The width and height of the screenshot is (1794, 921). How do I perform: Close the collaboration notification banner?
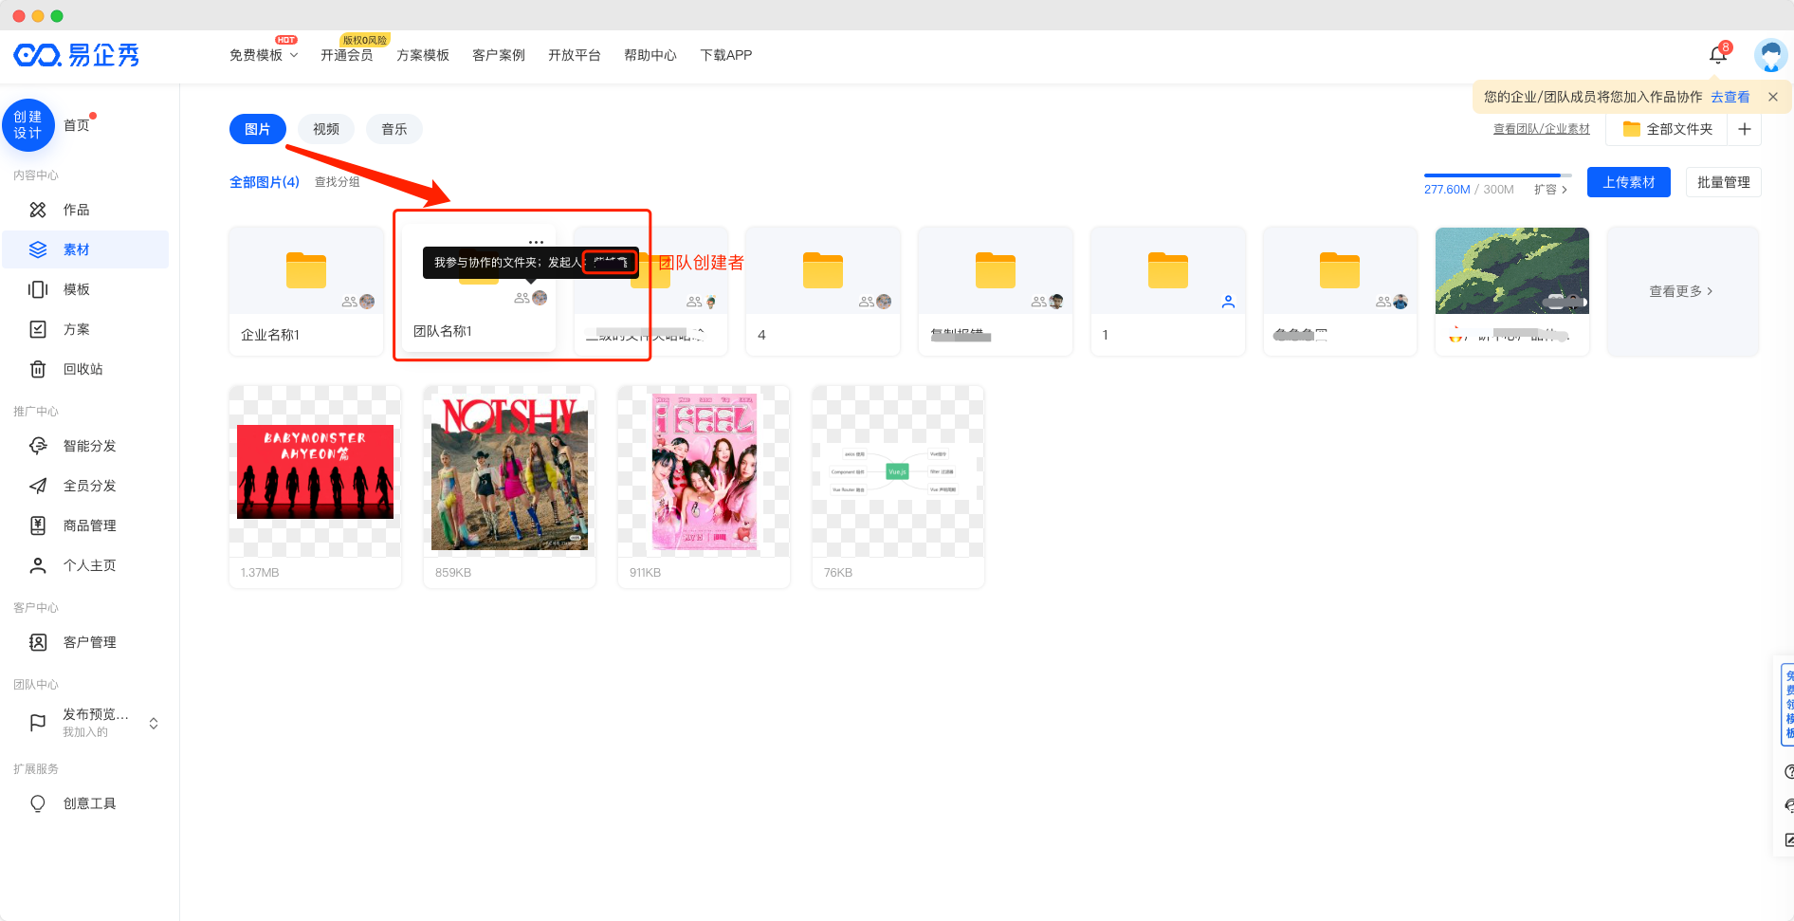pyautogui.click(x=1773, y=97)
